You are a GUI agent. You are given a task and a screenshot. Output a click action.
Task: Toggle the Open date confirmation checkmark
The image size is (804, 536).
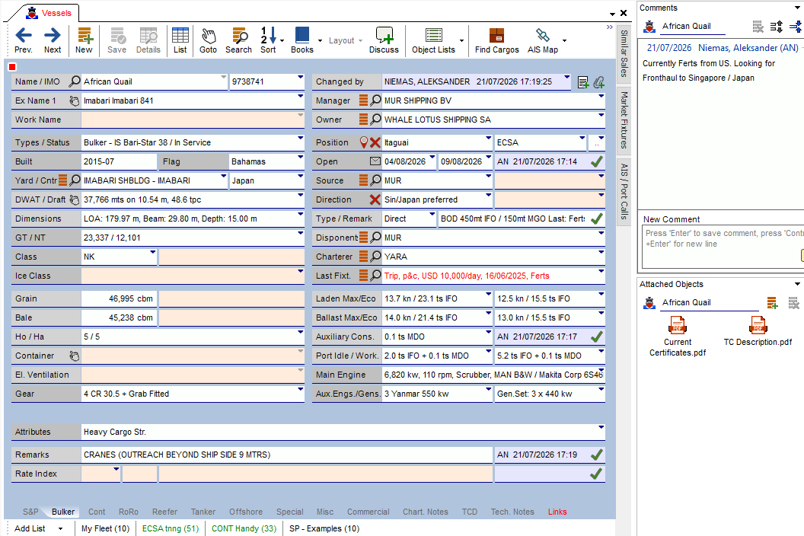pyautogui.click(x=596, y=161)
